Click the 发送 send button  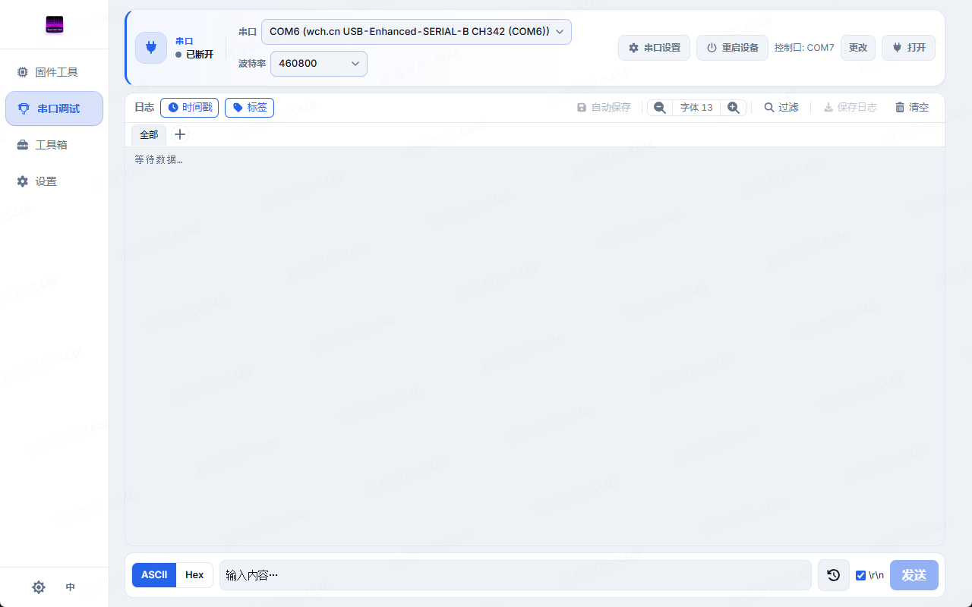coord(914,575)
